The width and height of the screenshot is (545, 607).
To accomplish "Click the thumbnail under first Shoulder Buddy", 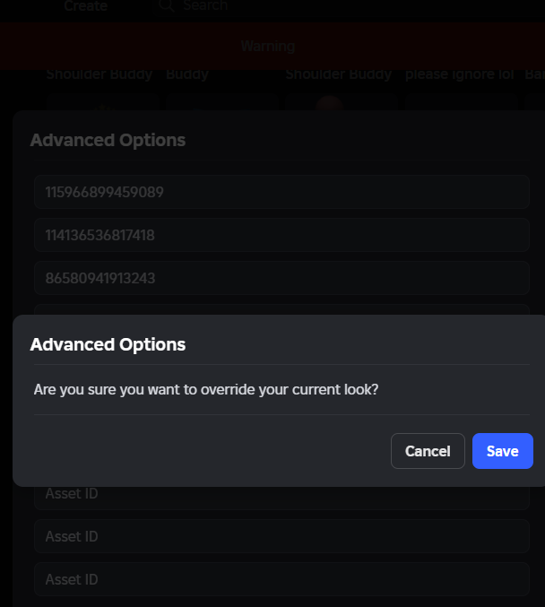I will tap(102, 102).
